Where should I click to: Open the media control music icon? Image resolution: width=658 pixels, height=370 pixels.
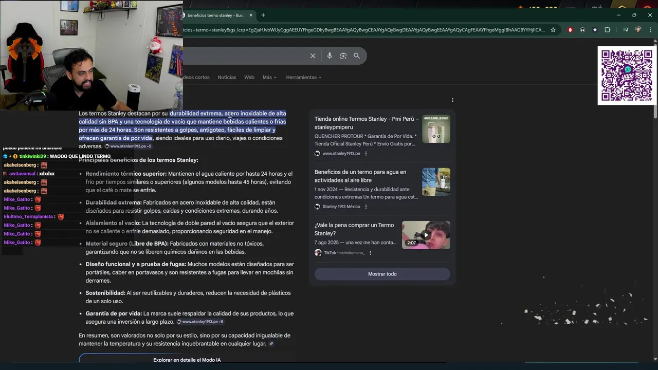click(626, 30)
